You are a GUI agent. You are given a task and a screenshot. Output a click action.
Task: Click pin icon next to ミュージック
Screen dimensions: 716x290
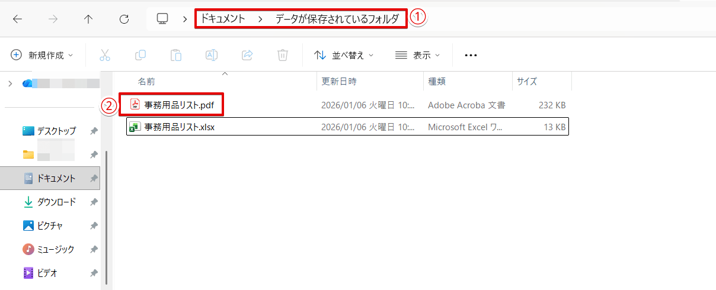[94, 250]
